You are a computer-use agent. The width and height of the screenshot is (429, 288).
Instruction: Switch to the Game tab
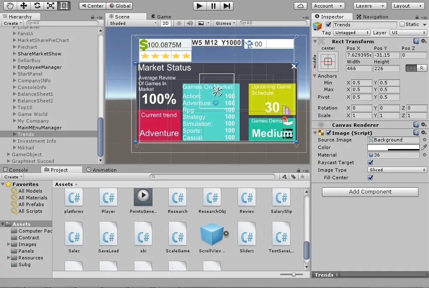[162, 17]
